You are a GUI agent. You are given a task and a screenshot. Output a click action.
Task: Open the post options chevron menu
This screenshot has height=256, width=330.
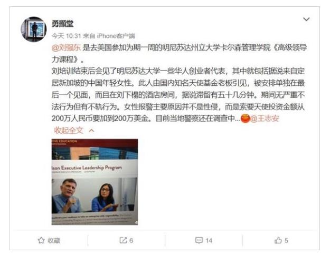(306, 19)
